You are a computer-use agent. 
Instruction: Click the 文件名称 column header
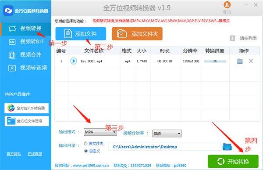[x=94, y=51]
